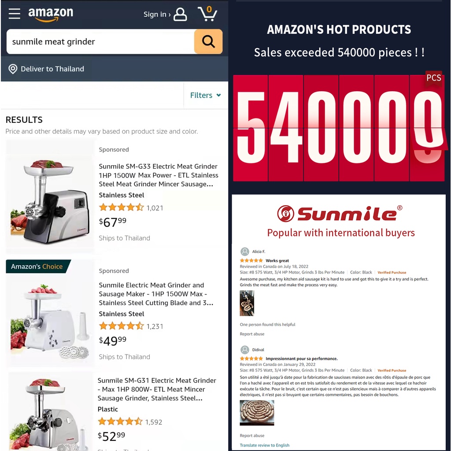Expand the Filters dropdown
The image size is (451, 451).
point(206,95)
